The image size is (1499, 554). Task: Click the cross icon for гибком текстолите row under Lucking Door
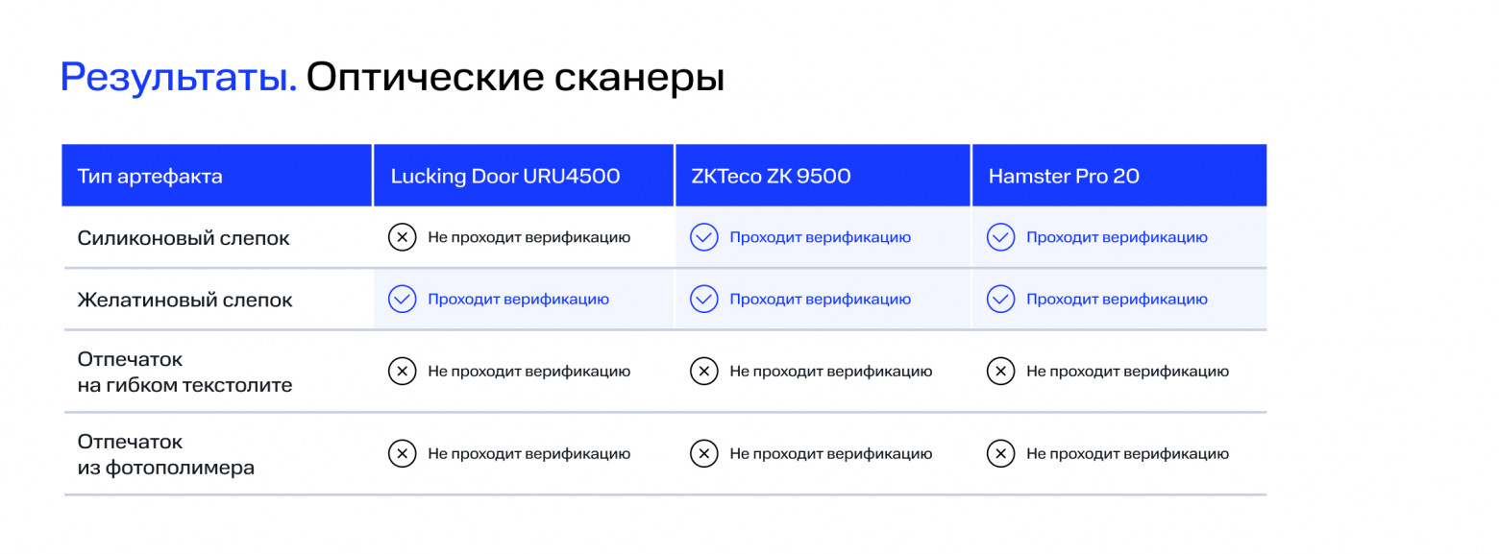coord(402,371)
